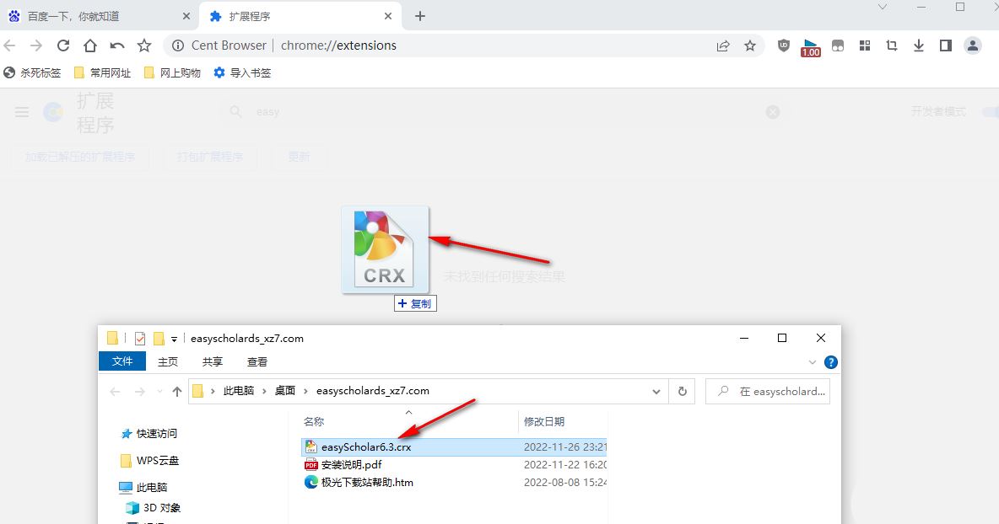Open the uBlock shield extension icon
The width and height of the screenshot is (999, 524).
pos(784,45)
